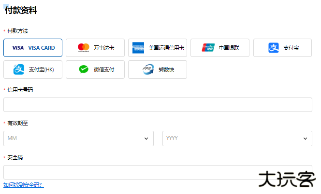The image size is (321, 194).
Task: Click the 信用卡号码 input field
Action: 158,105
